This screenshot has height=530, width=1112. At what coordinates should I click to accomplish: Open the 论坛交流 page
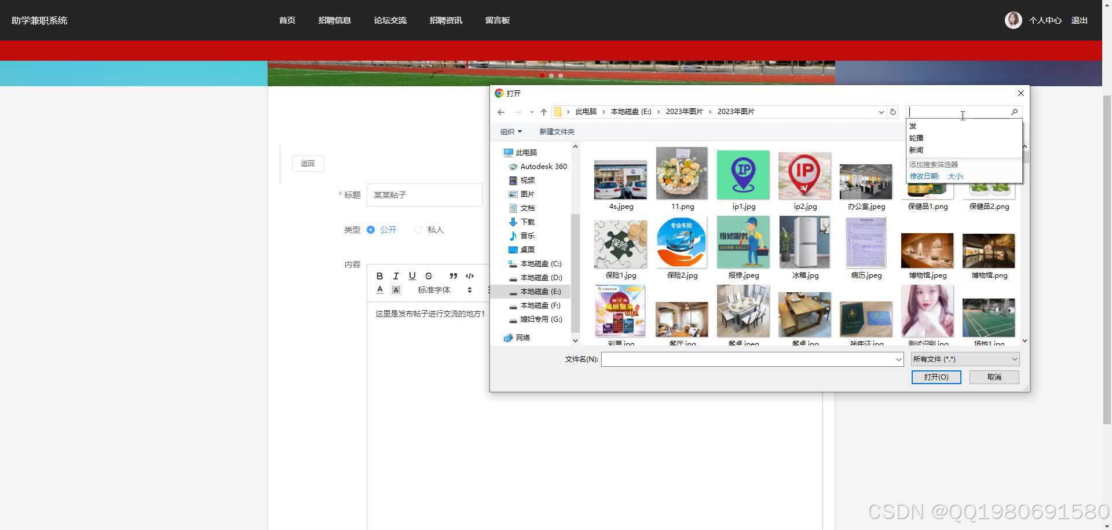point(390,20)
